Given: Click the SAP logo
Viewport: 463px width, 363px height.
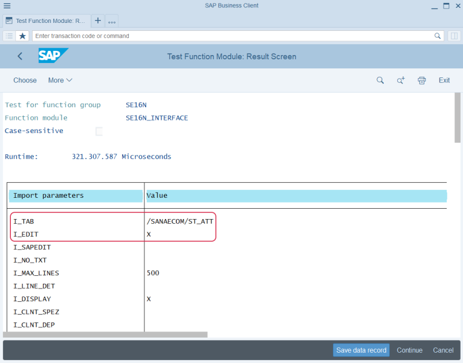Looking at the screenshot, I should [53, 56].
